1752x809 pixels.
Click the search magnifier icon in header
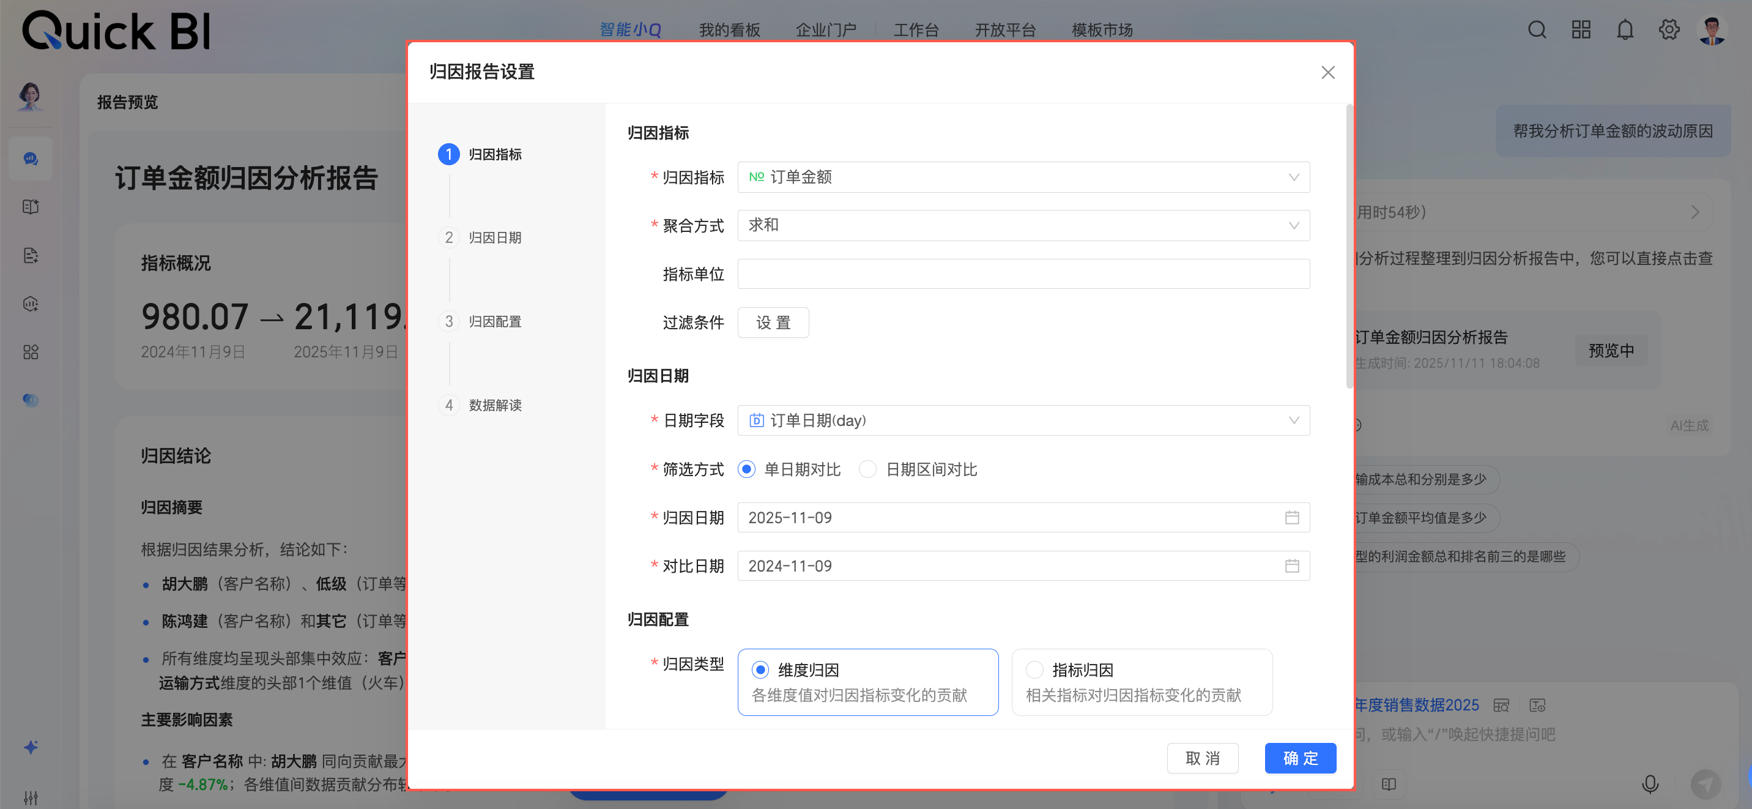coord(1537,30)
